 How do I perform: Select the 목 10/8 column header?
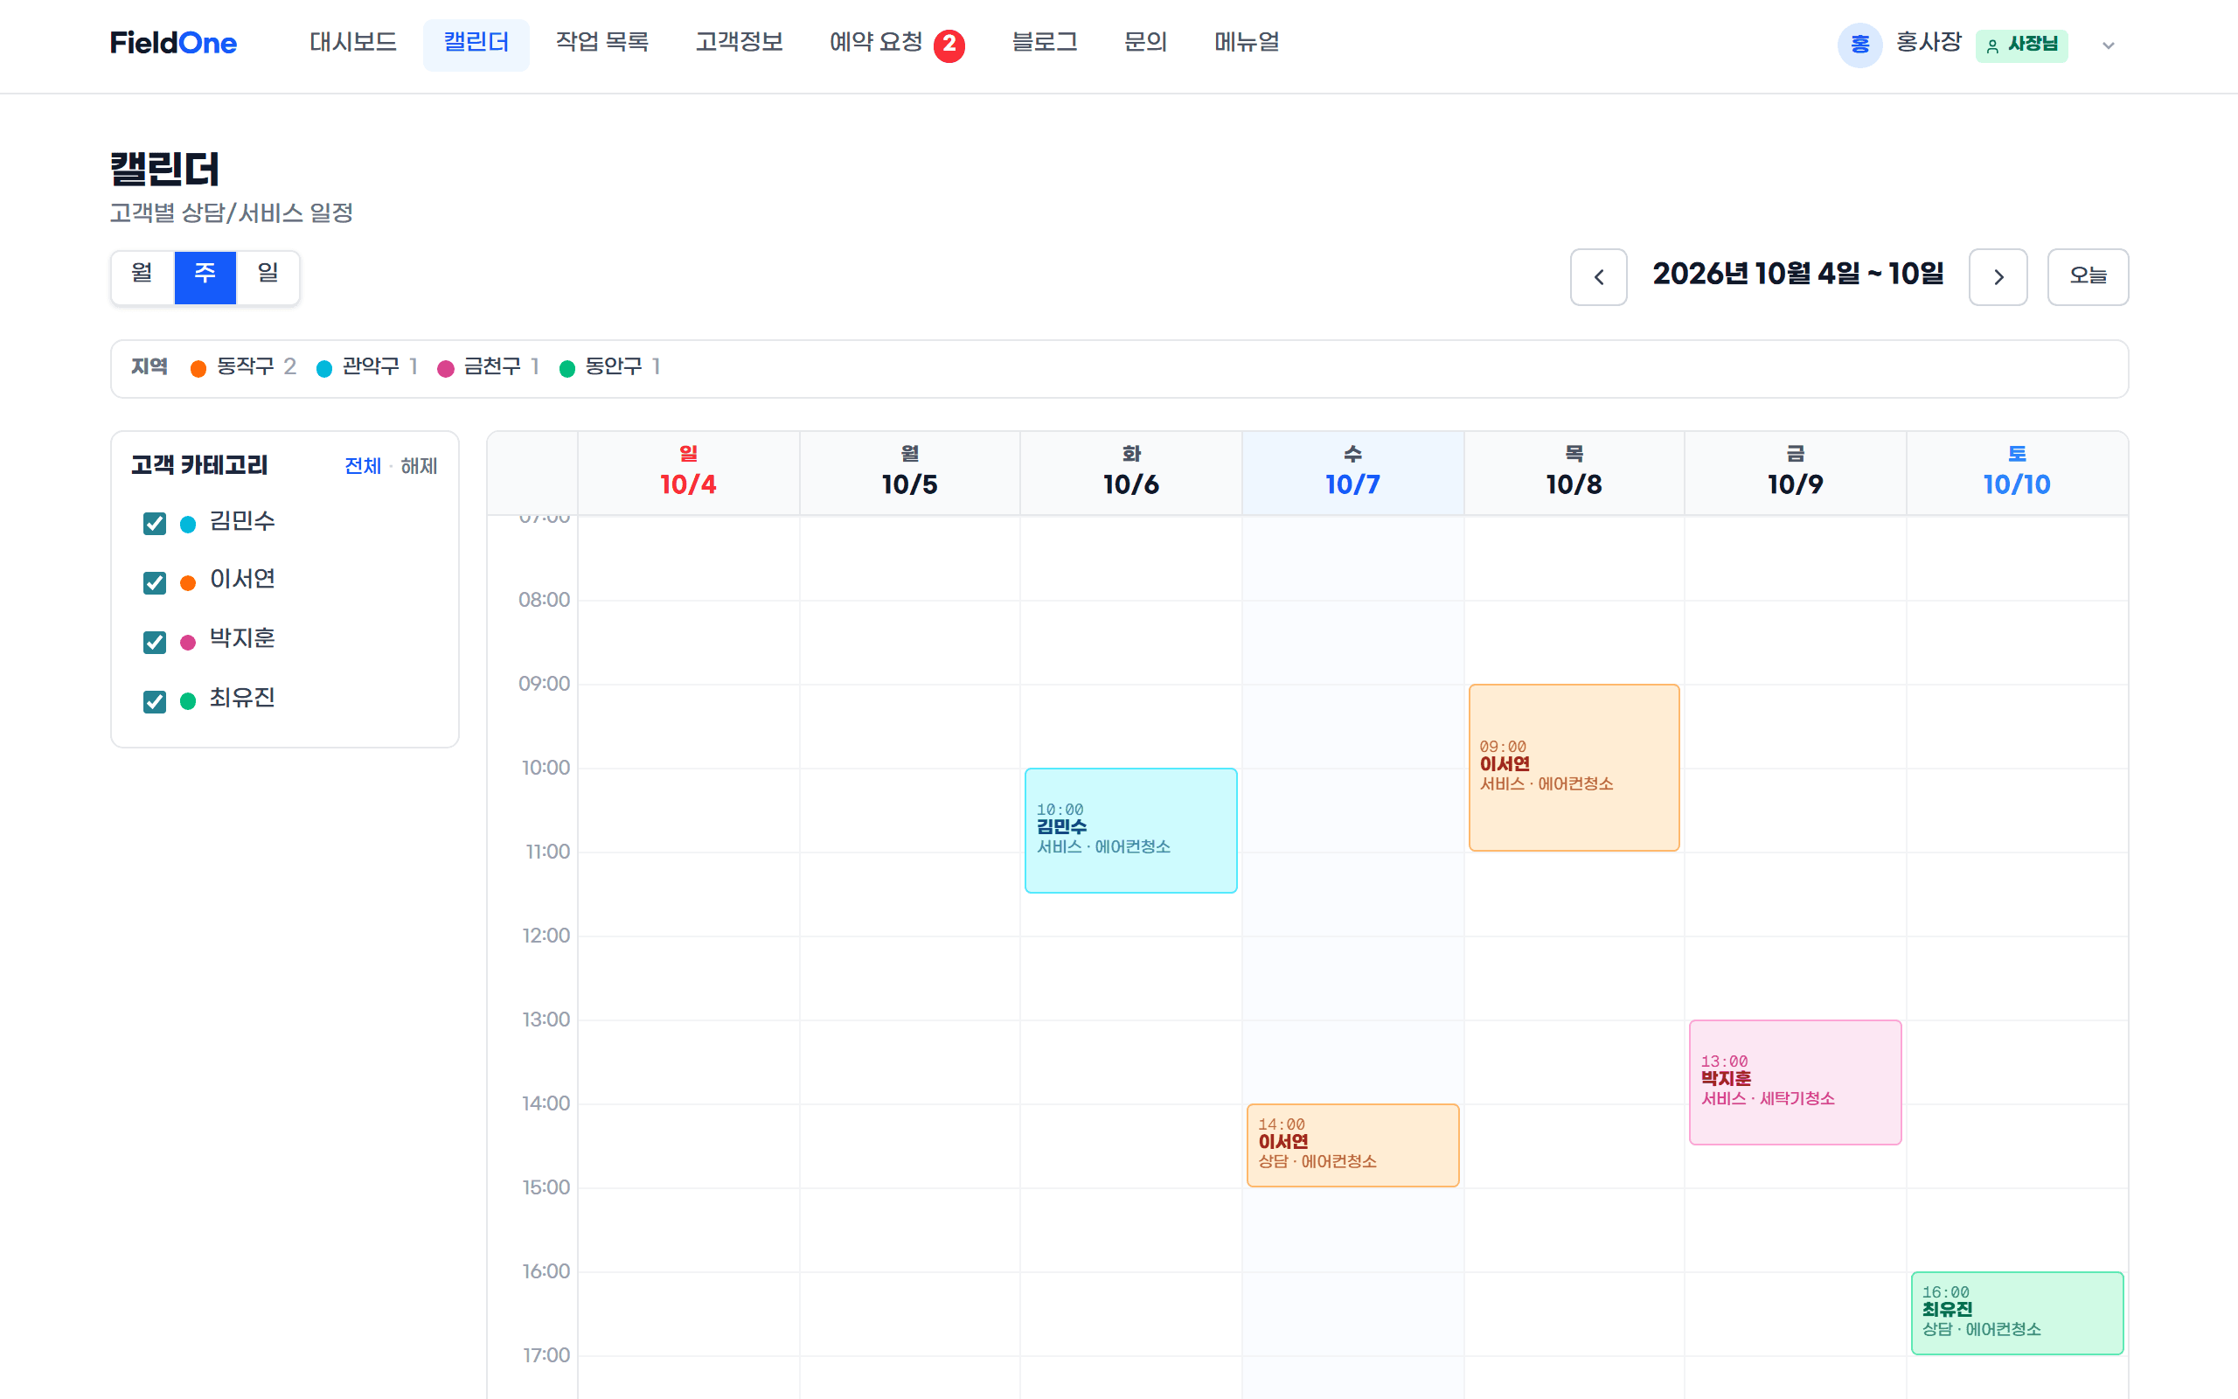[x=1573, y=472]
